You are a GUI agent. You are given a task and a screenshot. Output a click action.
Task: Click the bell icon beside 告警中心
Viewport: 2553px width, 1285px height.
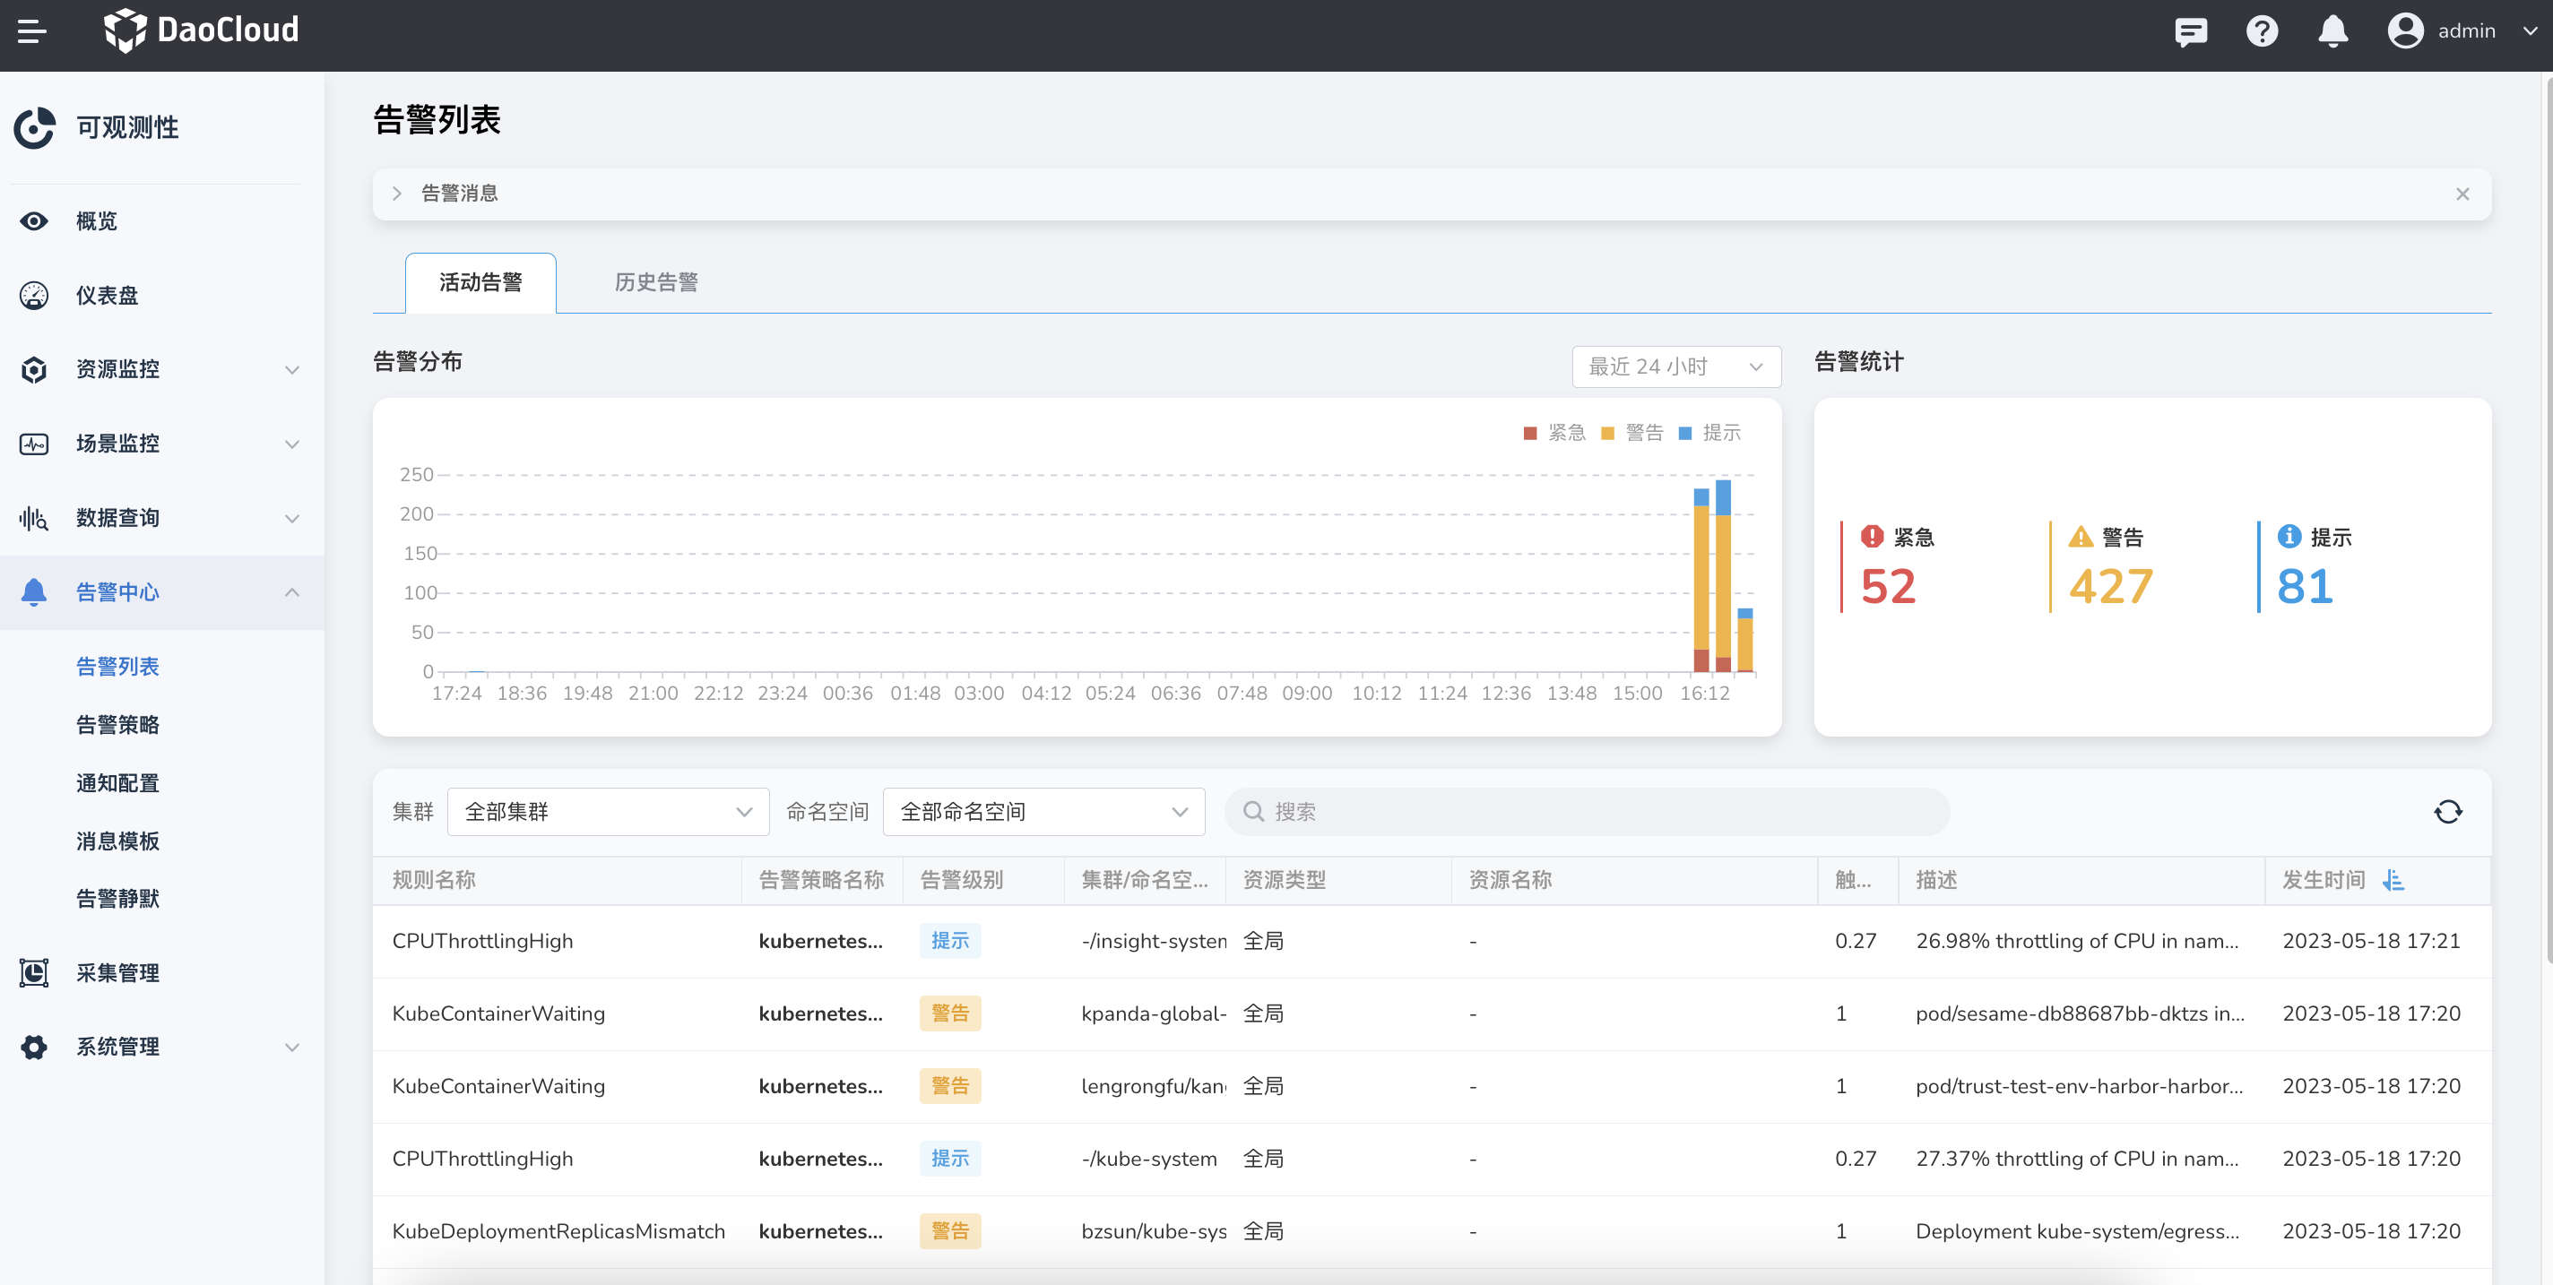34,592
